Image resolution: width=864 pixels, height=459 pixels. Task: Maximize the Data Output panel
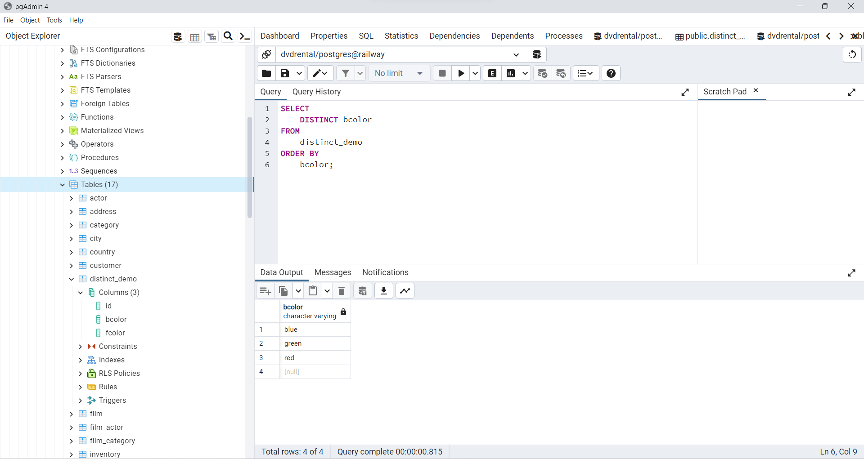pos(852,273)
